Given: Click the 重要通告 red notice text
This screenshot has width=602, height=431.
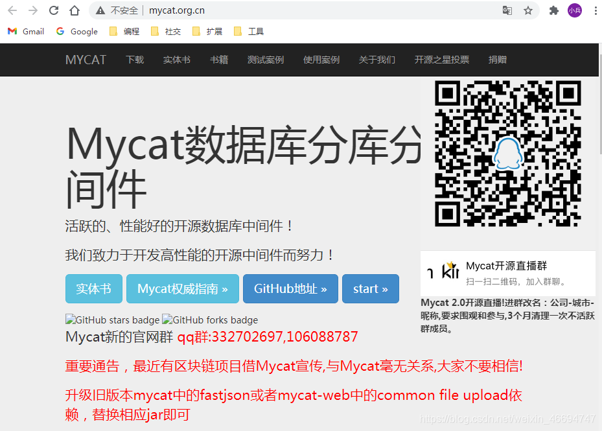Looking at the screenshot, I should (x=294, y=366).
